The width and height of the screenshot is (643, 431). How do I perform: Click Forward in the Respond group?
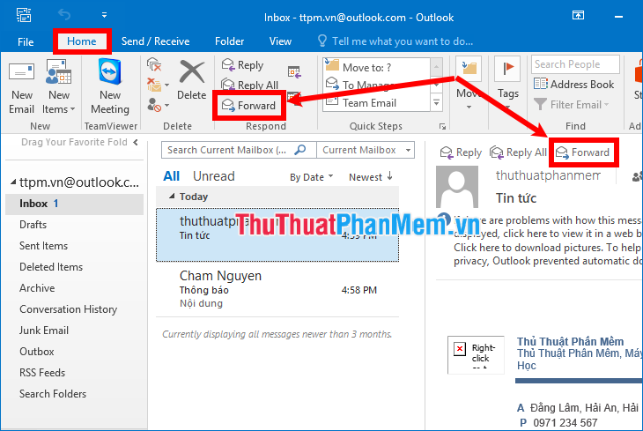click(x=249, y=106)
